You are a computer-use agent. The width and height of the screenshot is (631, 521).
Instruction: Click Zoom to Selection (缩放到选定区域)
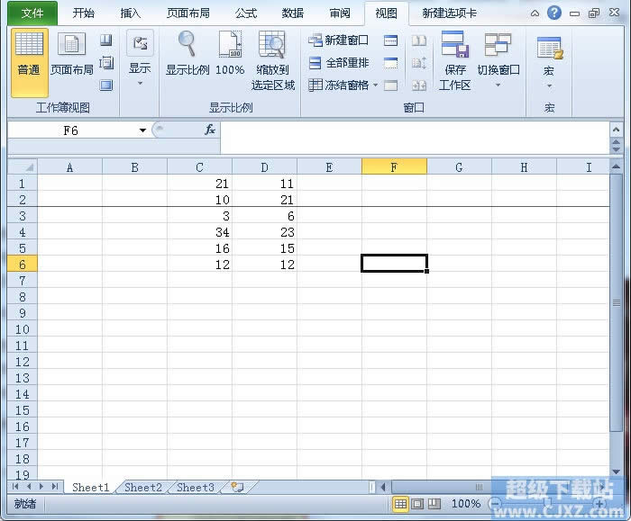pos(273,61)
